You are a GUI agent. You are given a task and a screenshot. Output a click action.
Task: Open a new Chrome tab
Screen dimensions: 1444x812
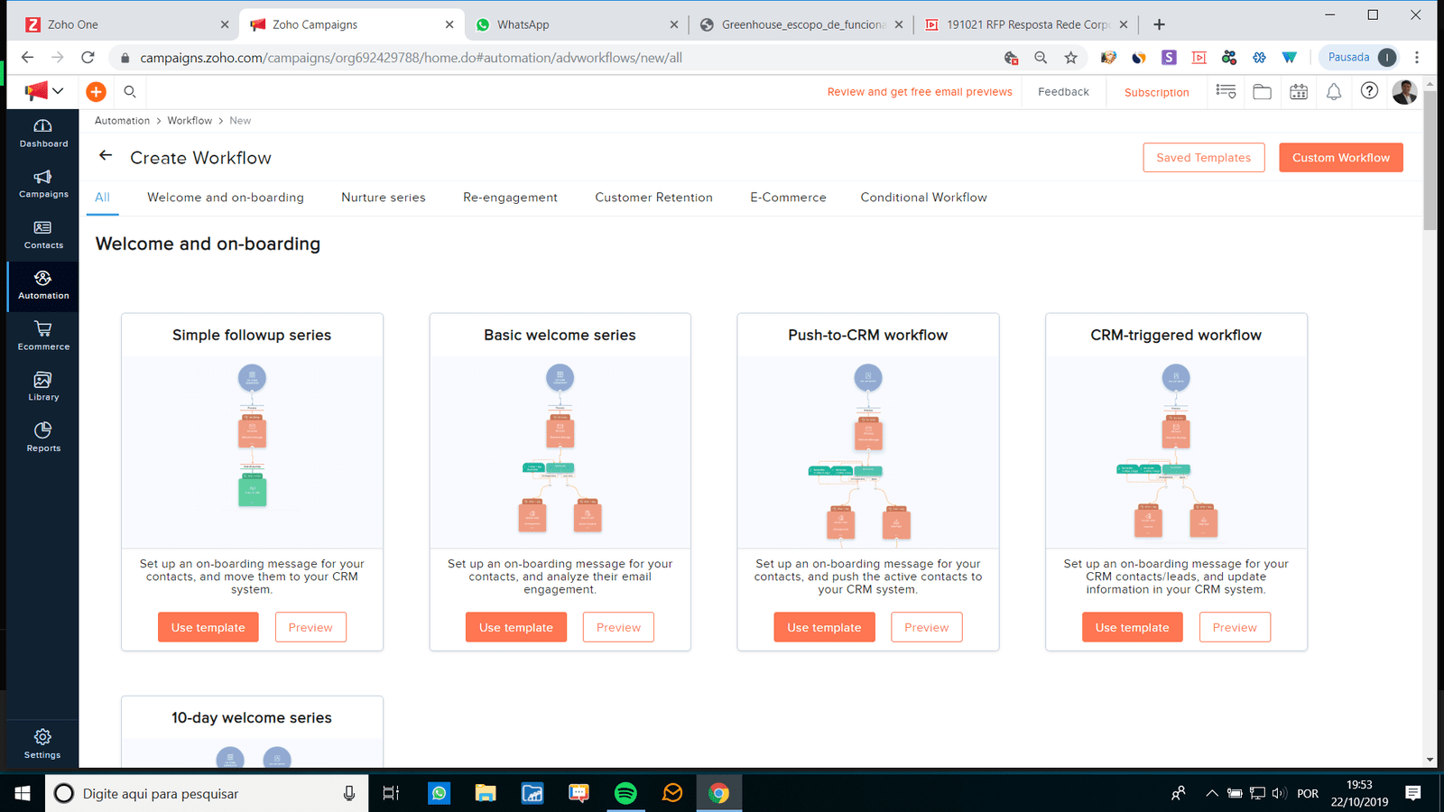1160,24
